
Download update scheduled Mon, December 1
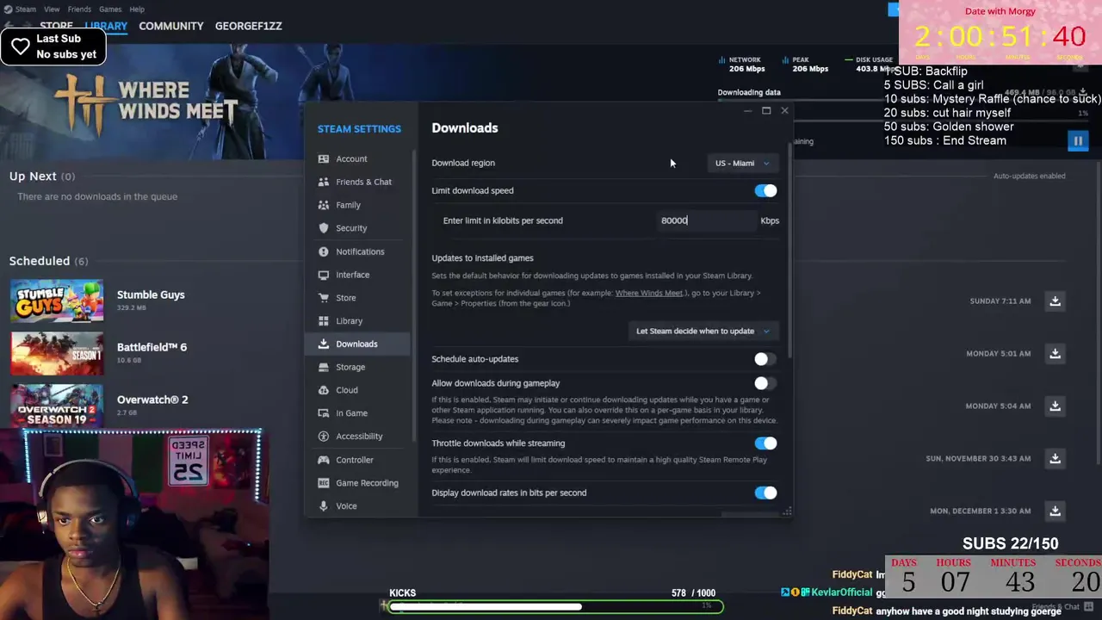coord(1055,512)
